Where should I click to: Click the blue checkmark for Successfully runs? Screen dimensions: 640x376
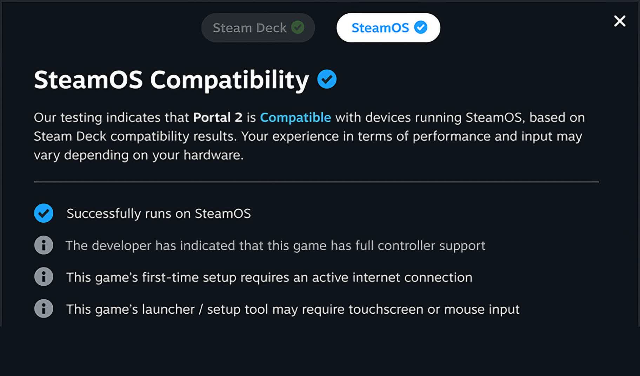[44, 213]
